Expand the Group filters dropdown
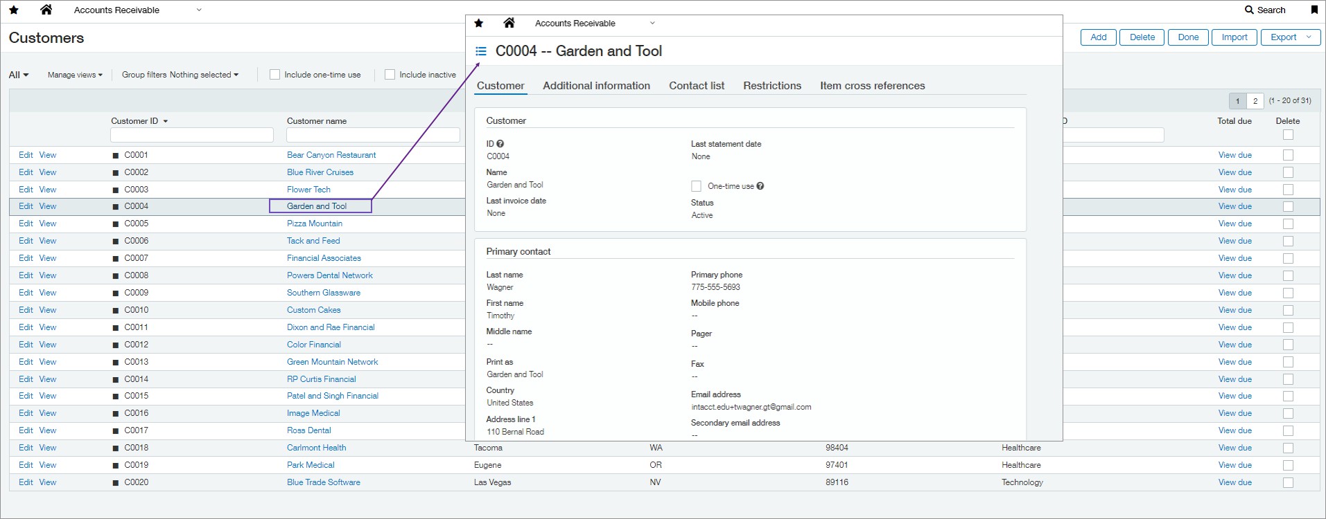This screenshot has width=1326, height=519. tap(180, 75)
